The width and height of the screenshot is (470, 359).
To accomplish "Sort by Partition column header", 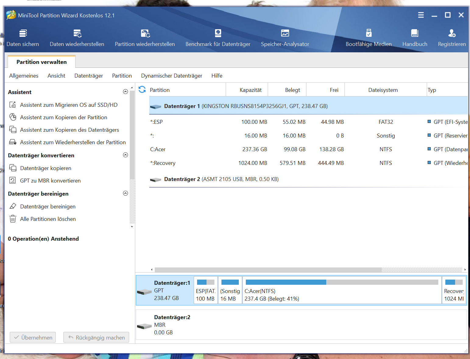I will click(x=187, y=90).
